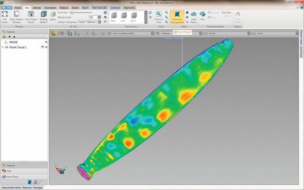Open the Point Cloud navigation pane button
Viewport: 304px width, 190px height.
click(24, 177)
